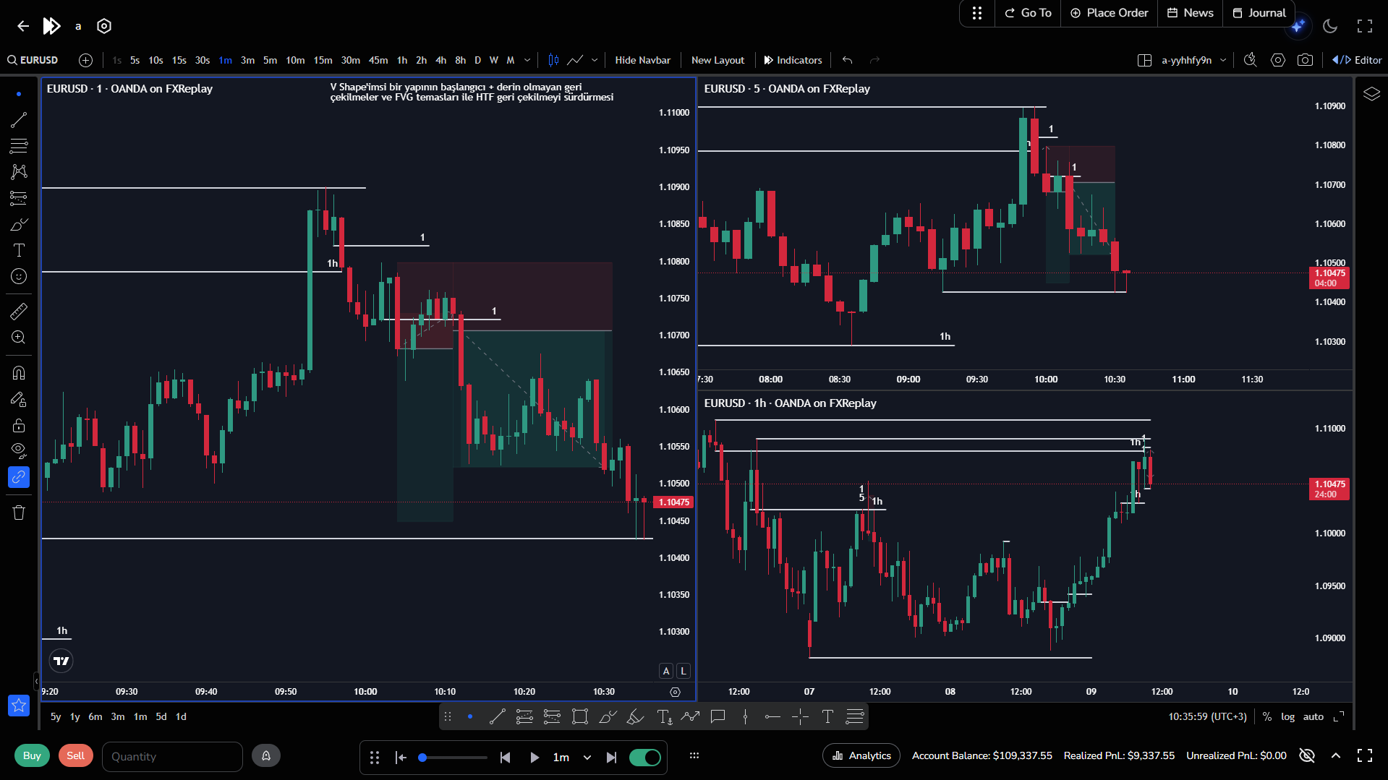
Task: Expand chart style dropdown arrow
Action: tap(595, 60)
